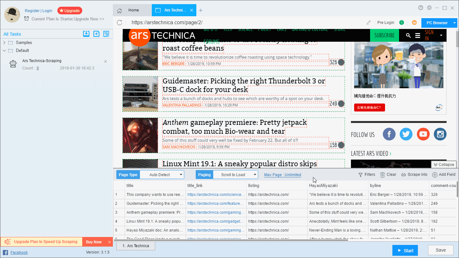
Task: Click the pencil edit URL icon
Action: point(369,23)
